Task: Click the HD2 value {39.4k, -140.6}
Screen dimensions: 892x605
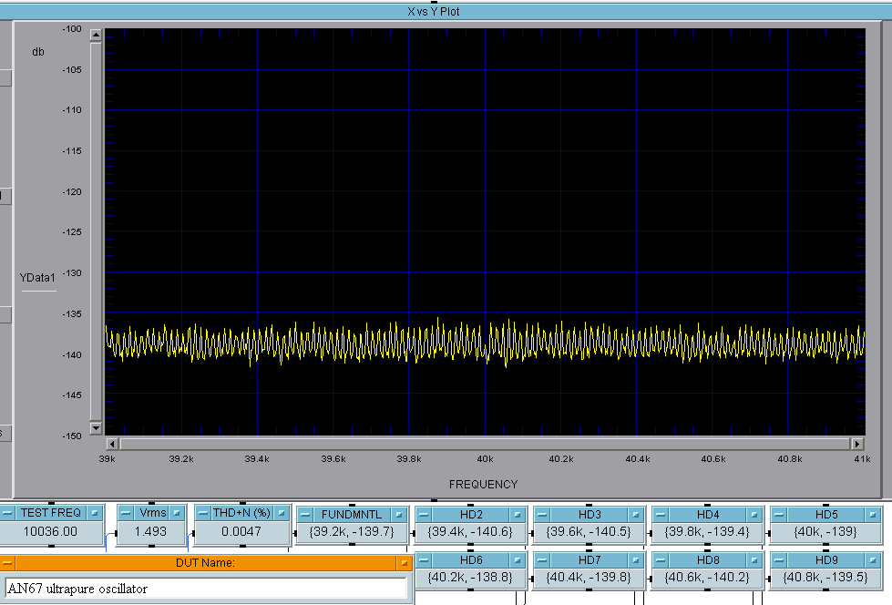Action: pos(470,532)
